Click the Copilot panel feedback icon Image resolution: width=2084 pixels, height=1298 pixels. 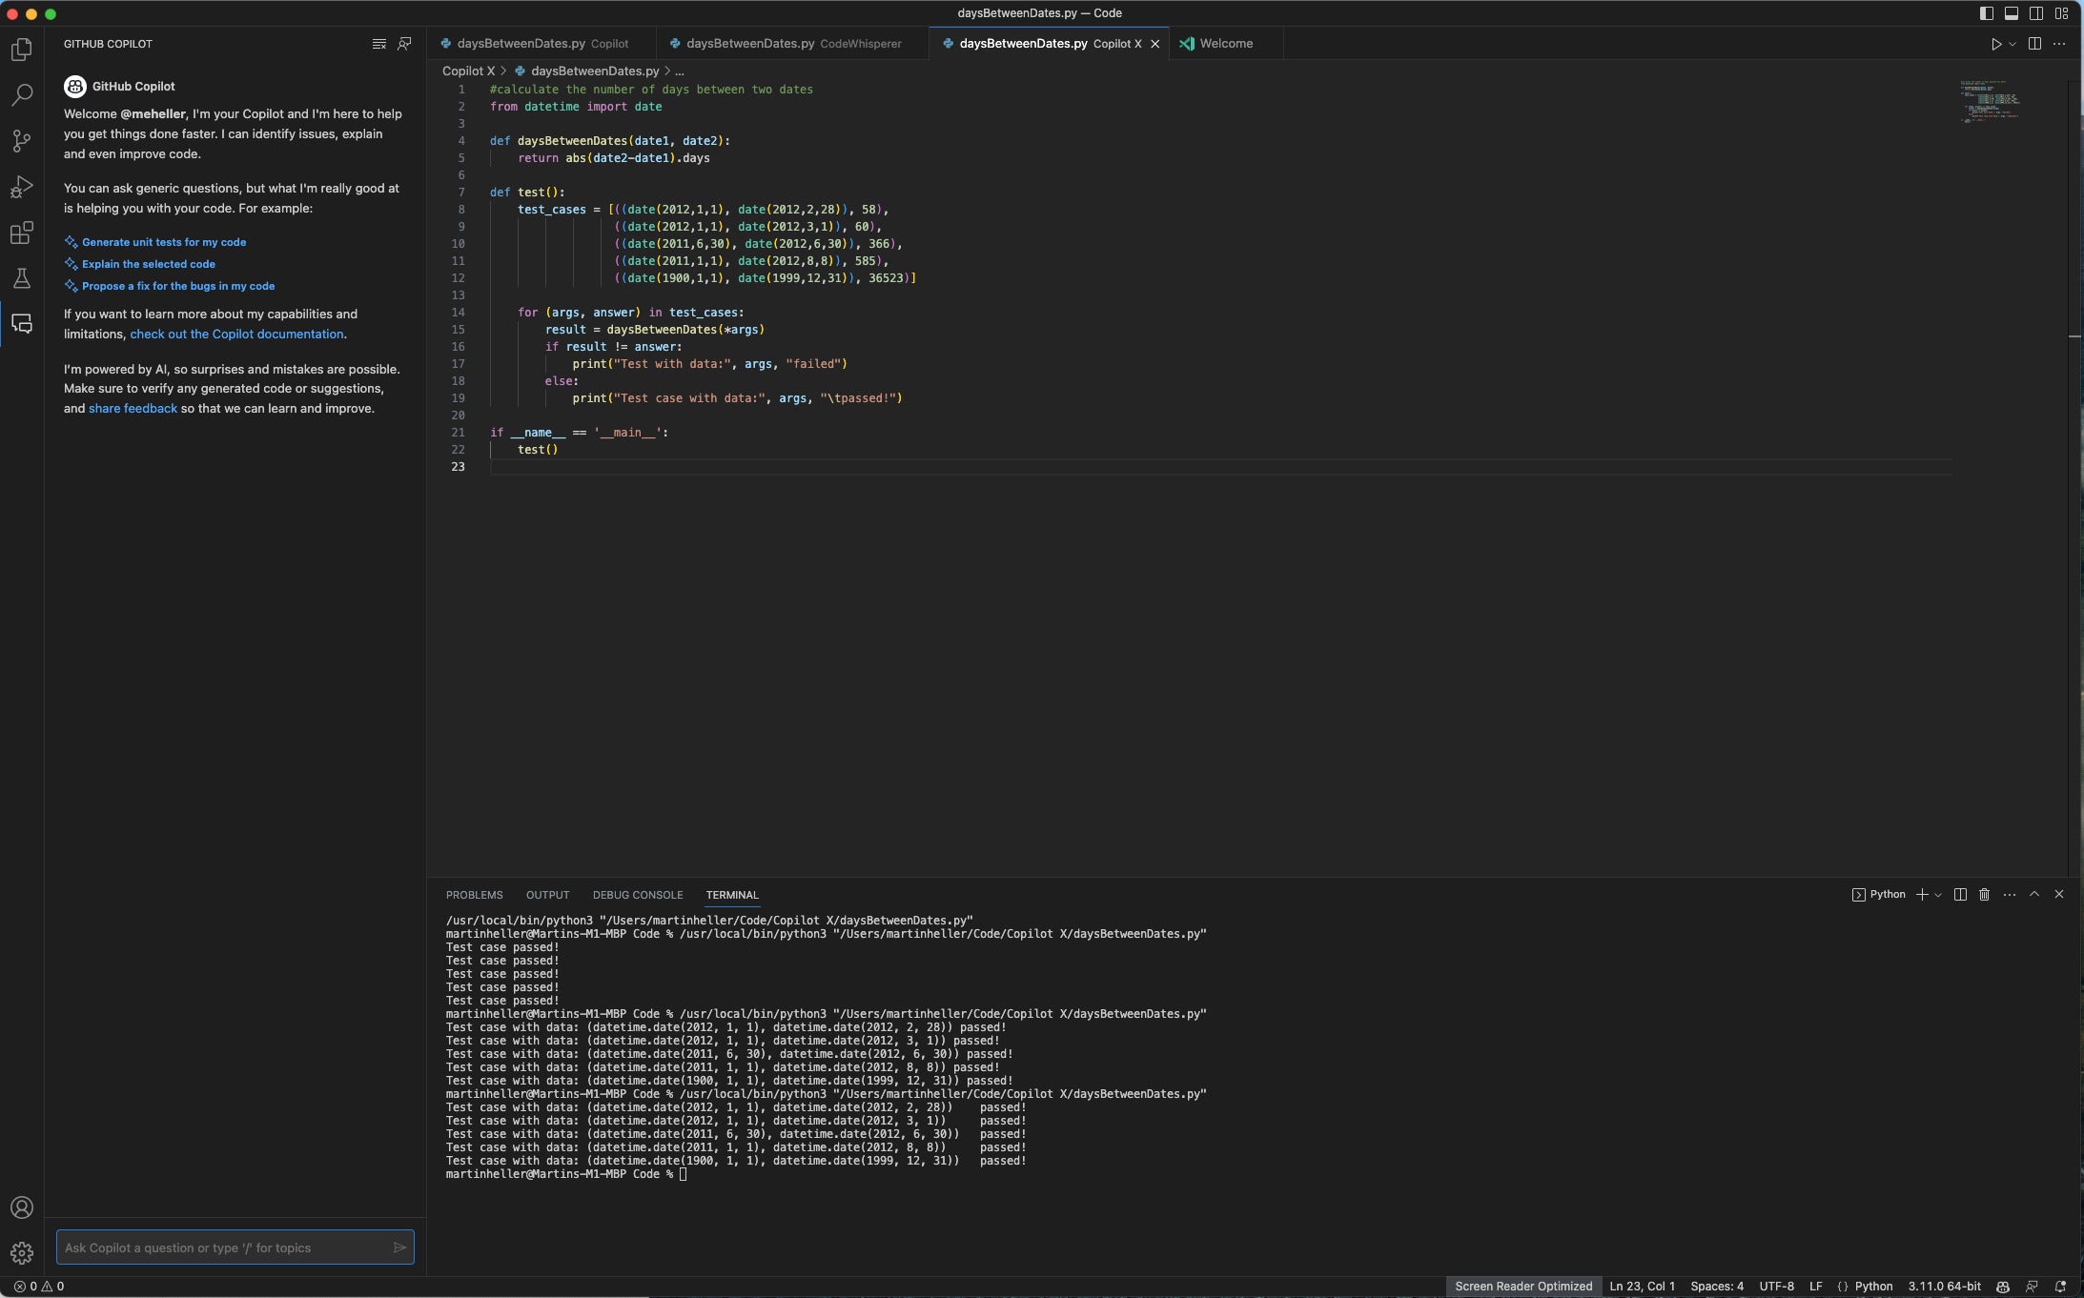pos(404,44)
